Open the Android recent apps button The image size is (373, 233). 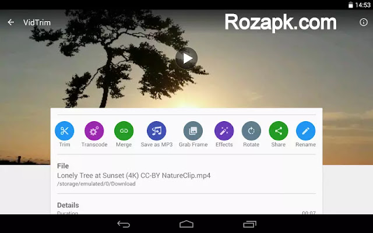coord(249,224)
